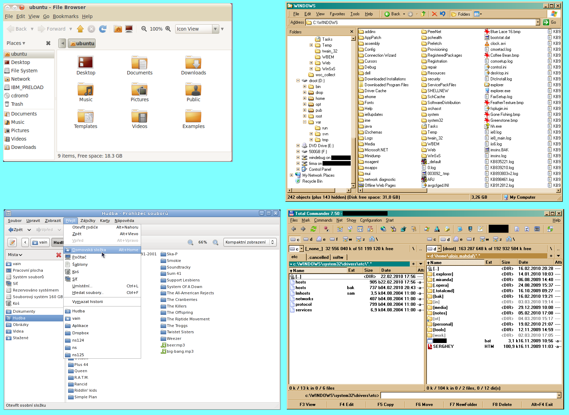Screen dimensions: 569x415
Task: Choose Domovská složka in the Přejít menu
Action: point(102,250)
